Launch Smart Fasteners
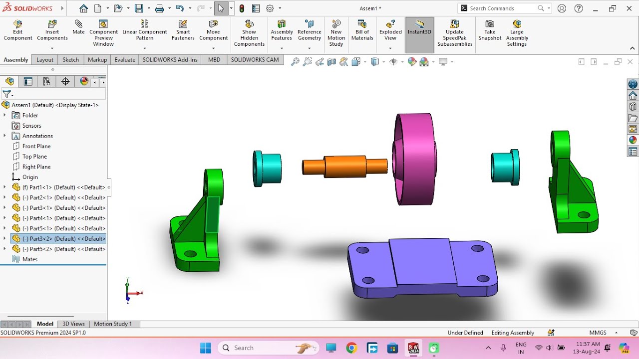 [x=183, y=31]
